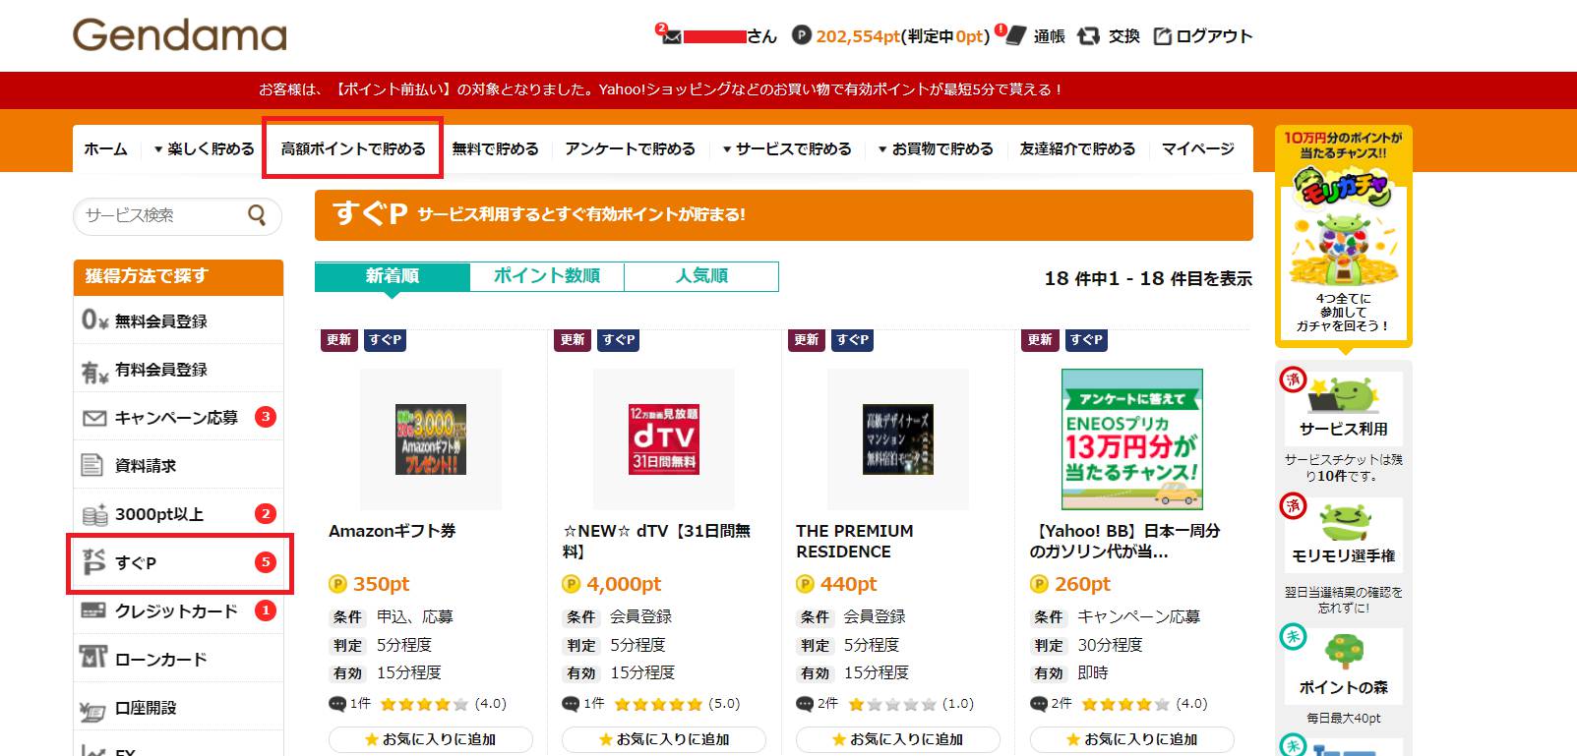Click the 3000pt以上 coin stack icon
The width and height of the screenshot is (1577, 756).
tap(94, 514)
